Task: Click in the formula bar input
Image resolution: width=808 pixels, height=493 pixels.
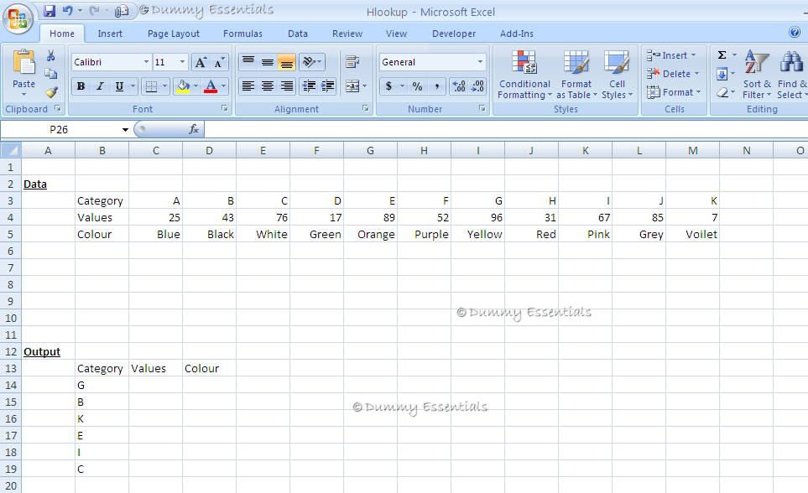Action: coord(506,129)
